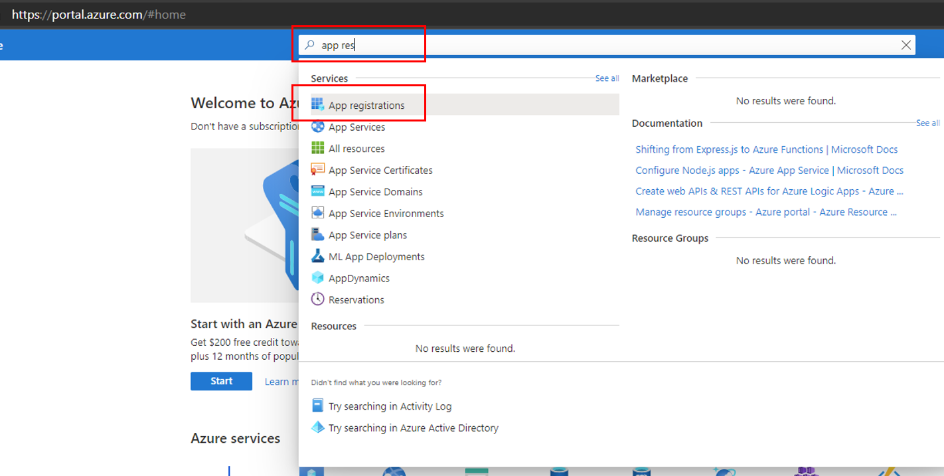This screenshot has height=476, width=944.
Task: Open App registrations service result
Action: [x=465, y=105]
